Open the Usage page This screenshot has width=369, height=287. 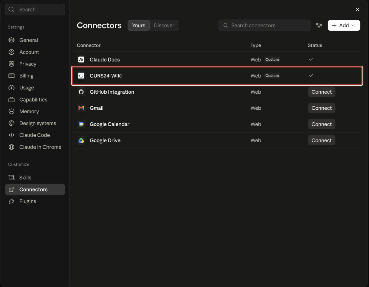pyautogui.click(x=35, y=88)
